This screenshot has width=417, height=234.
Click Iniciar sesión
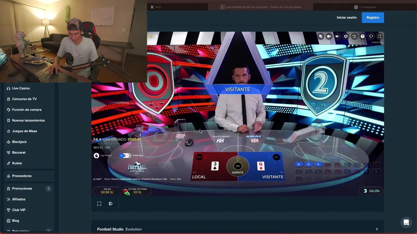pos(347,18)
